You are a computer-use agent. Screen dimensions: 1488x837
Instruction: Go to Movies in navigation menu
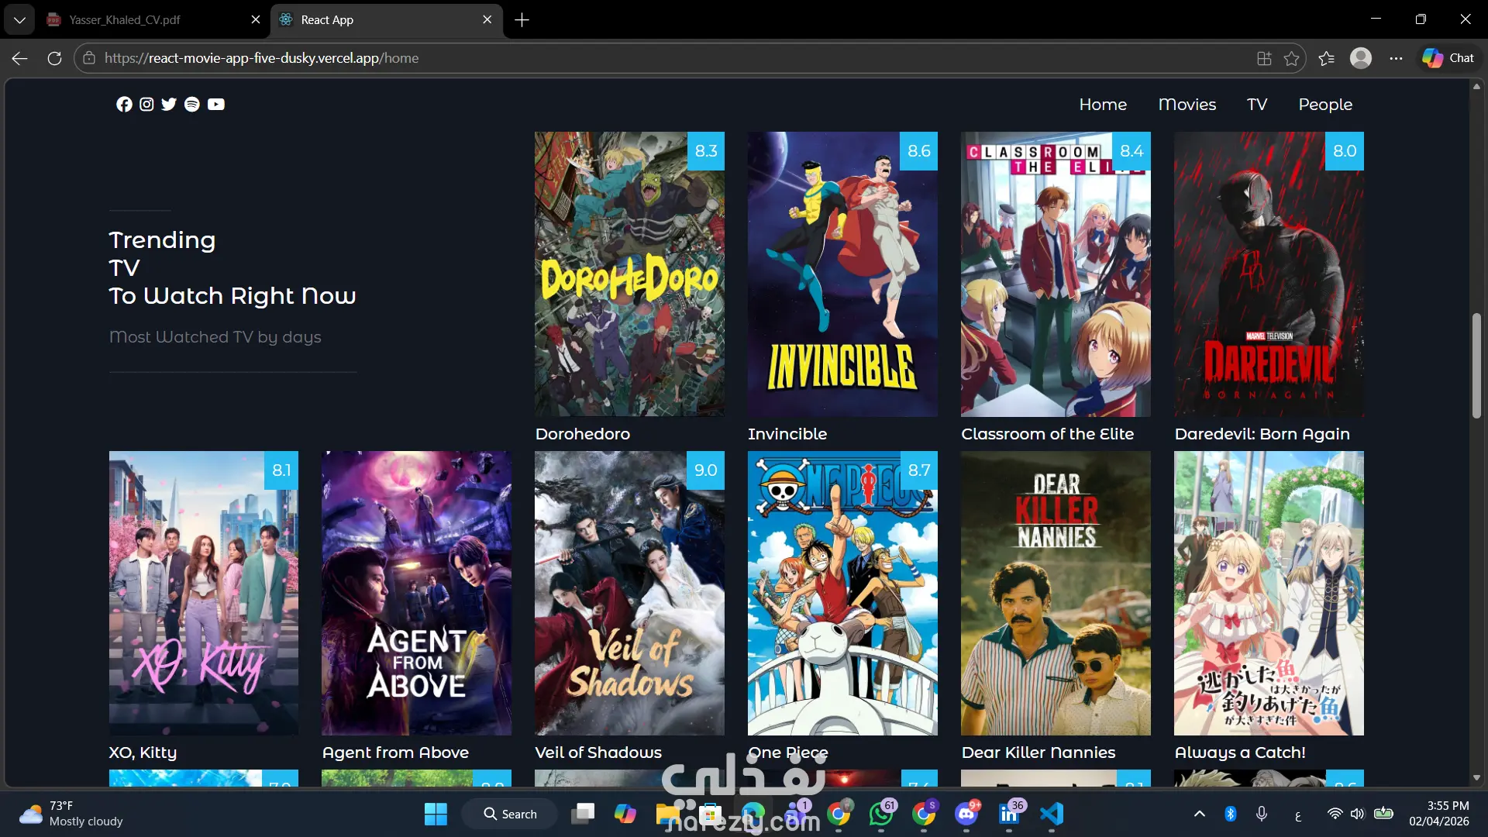[1187, 104]
